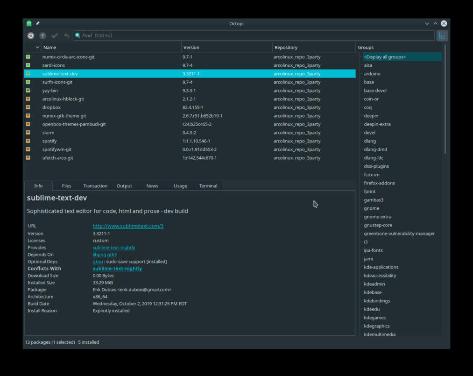Click the pin icon in title bar
This screenshot has width=473, height=376.
pos(37,23)
